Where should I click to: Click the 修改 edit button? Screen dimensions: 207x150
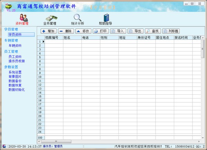coord(83,31)
